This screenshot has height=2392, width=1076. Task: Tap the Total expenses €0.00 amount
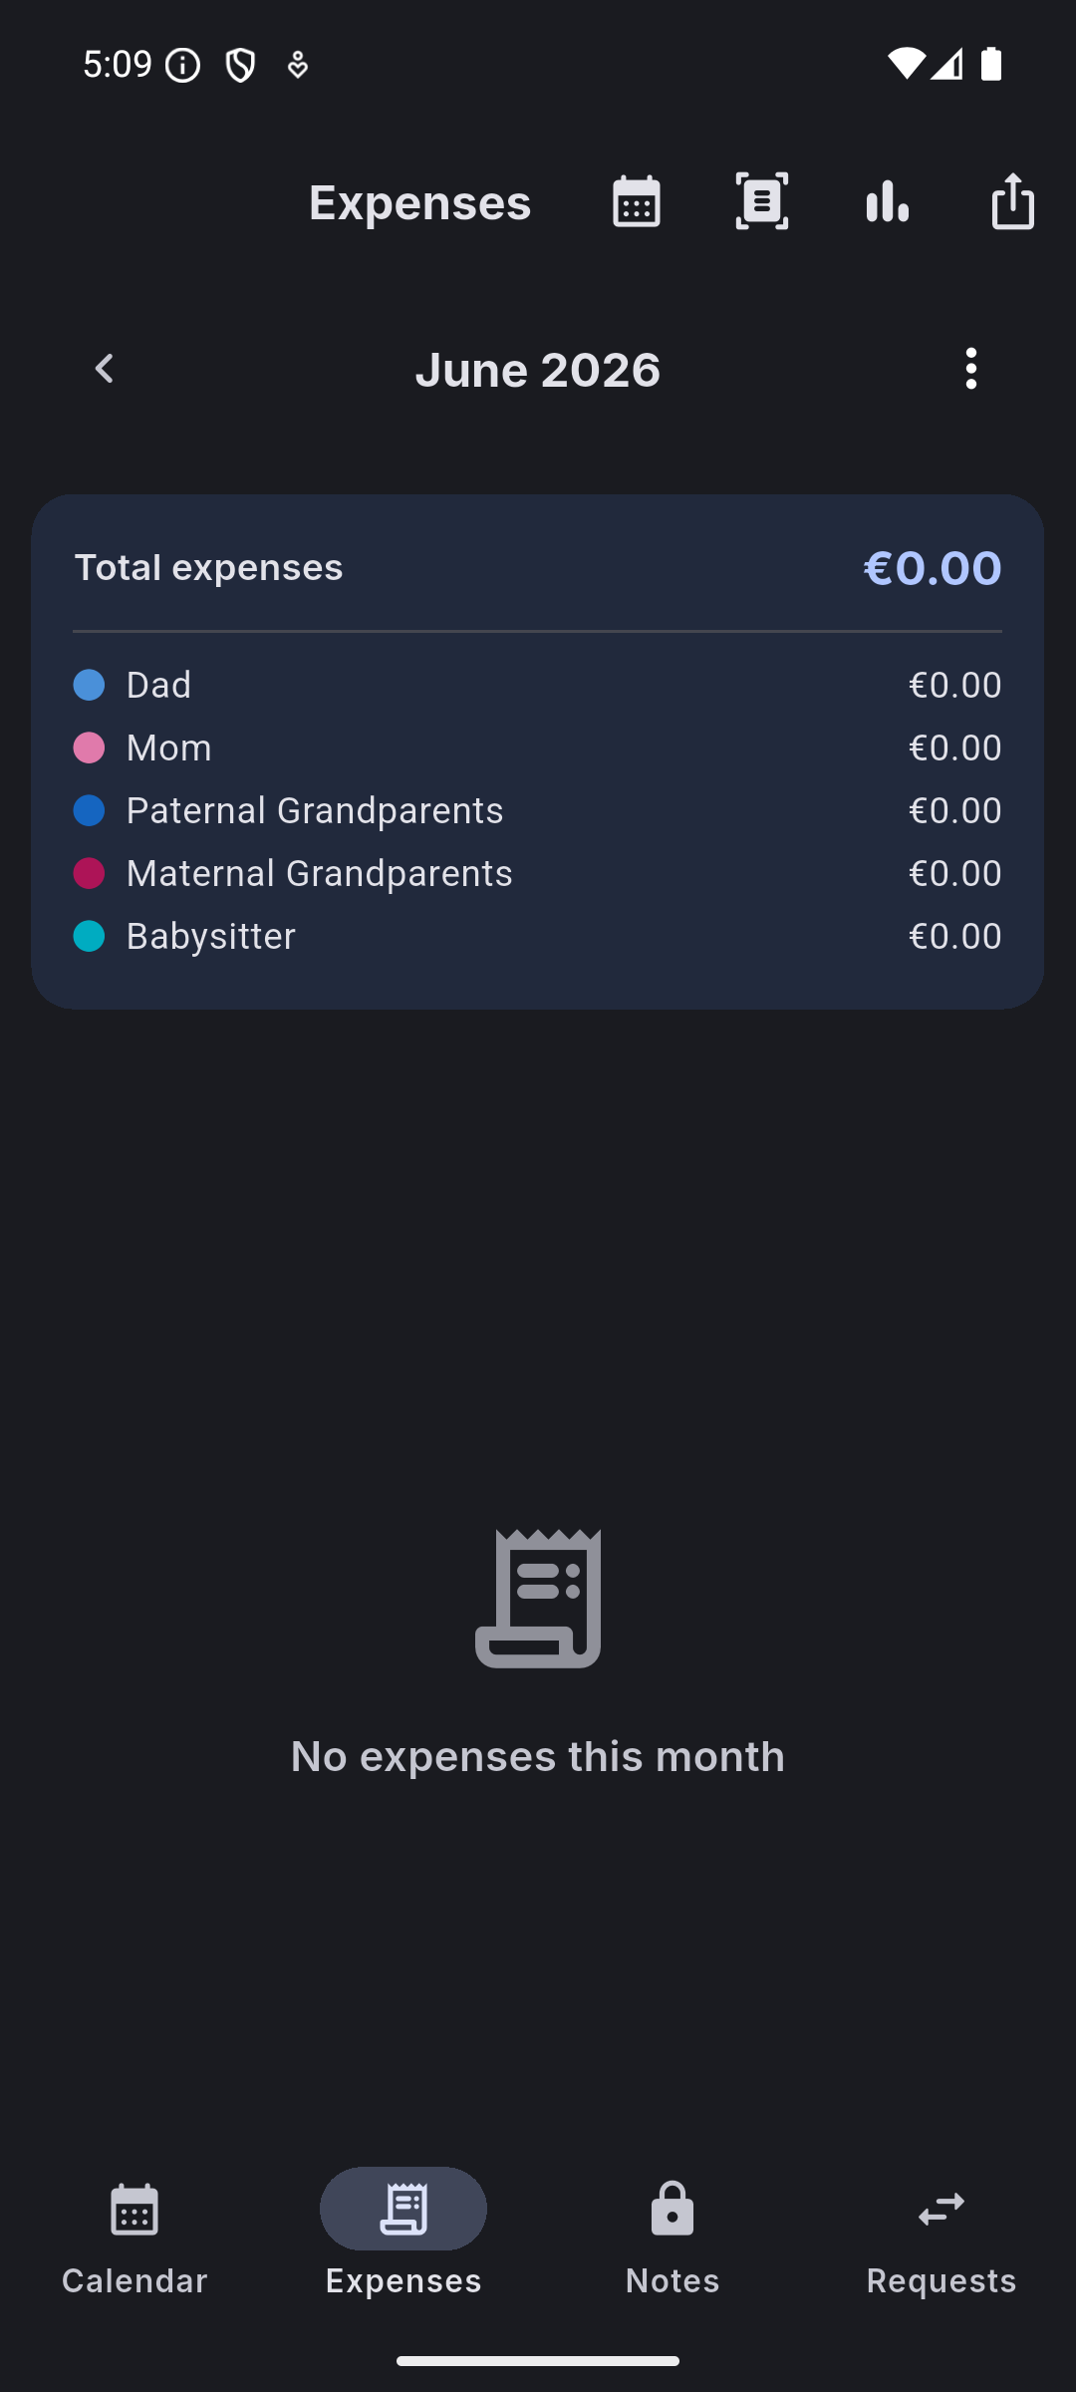933,568
